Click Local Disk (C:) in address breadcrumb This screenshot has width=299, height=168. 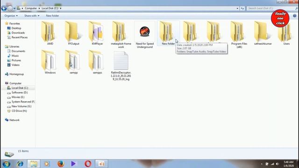[50, 8]
